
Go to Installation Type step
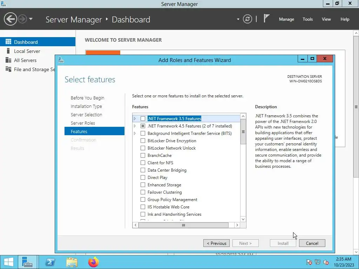tap(86, 106)
